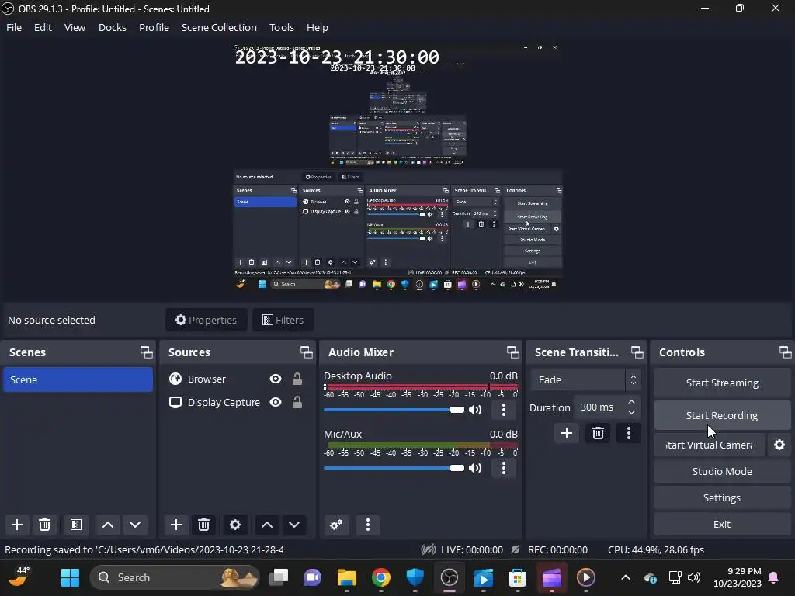Open Windows Start menu
This screenshot has width=795, height=596.
point(70,577)
